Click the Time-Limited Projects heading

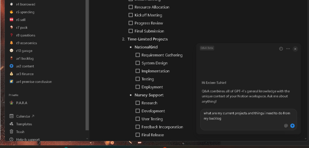click(x=148, y=39)
